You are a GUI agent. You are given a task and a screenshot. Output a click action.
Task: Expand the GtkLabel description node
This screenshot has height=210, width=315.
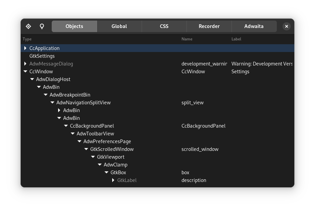[x=113, y=180]
